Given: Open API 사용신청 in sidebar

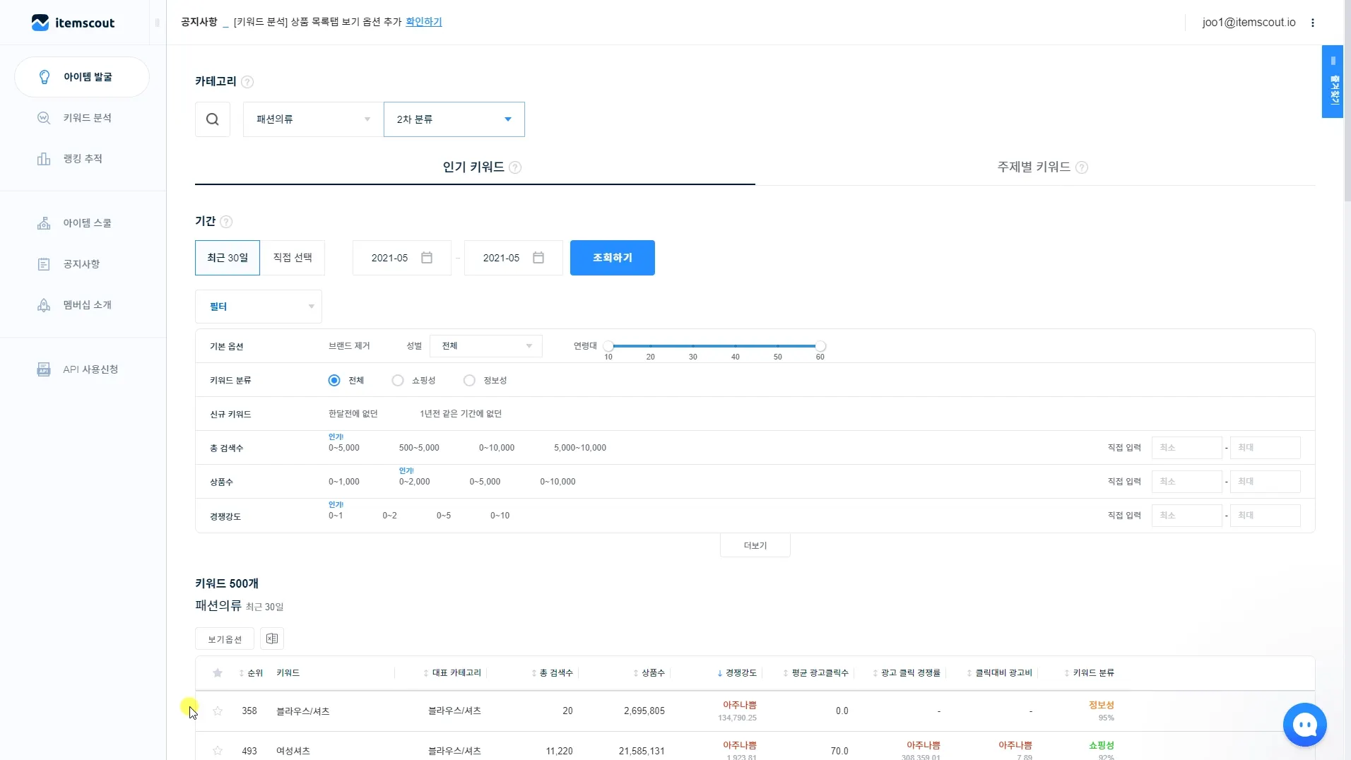Looking at the screenshot, I should pos(90,369).
